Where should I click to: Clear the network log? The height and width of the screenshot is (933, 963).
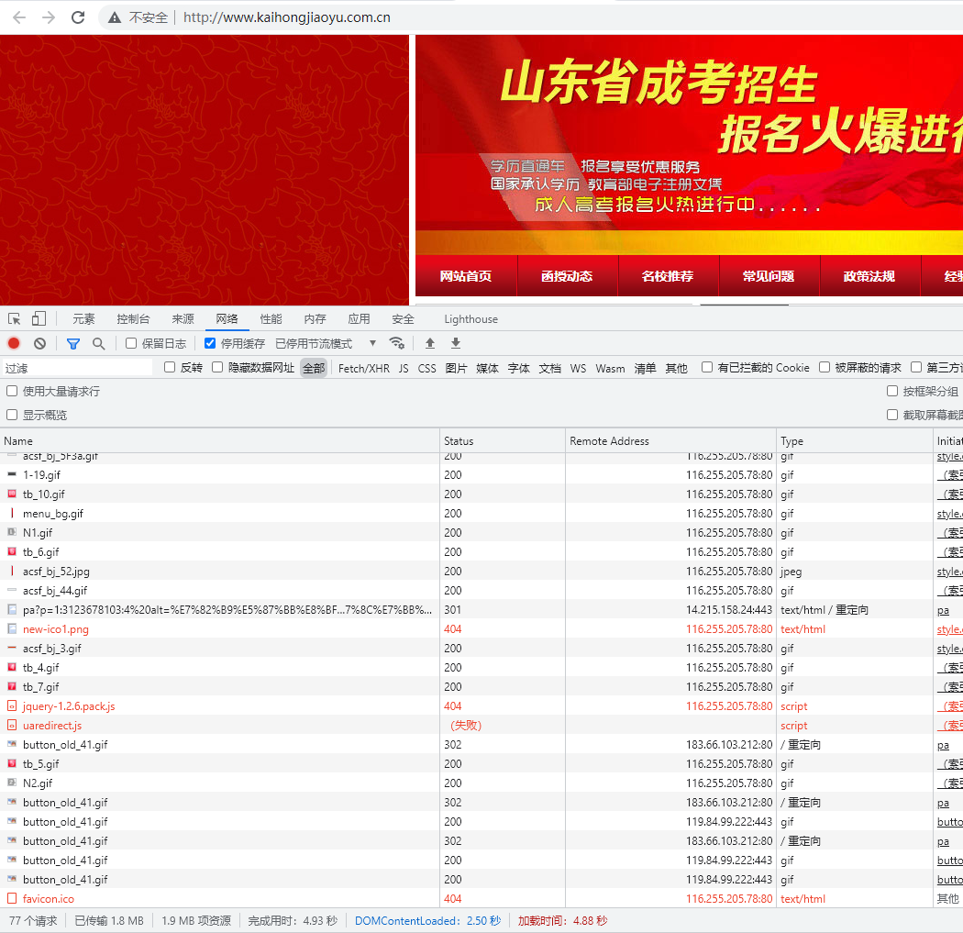(39, 343)
